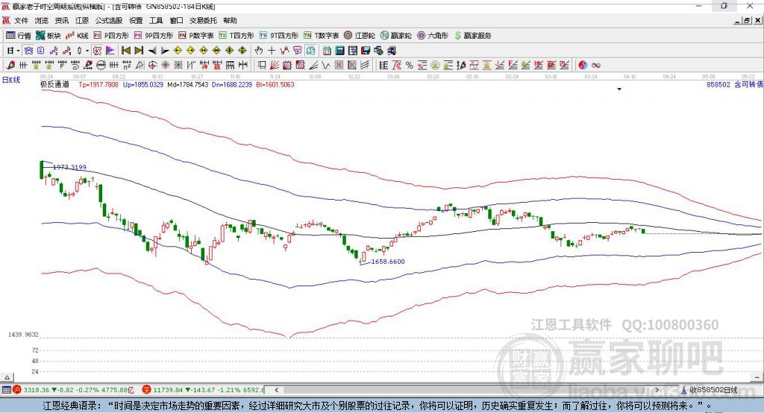Screen dimensions: 764x413
Task: Click the calendar date icon
Action: [x=327, y=51]
